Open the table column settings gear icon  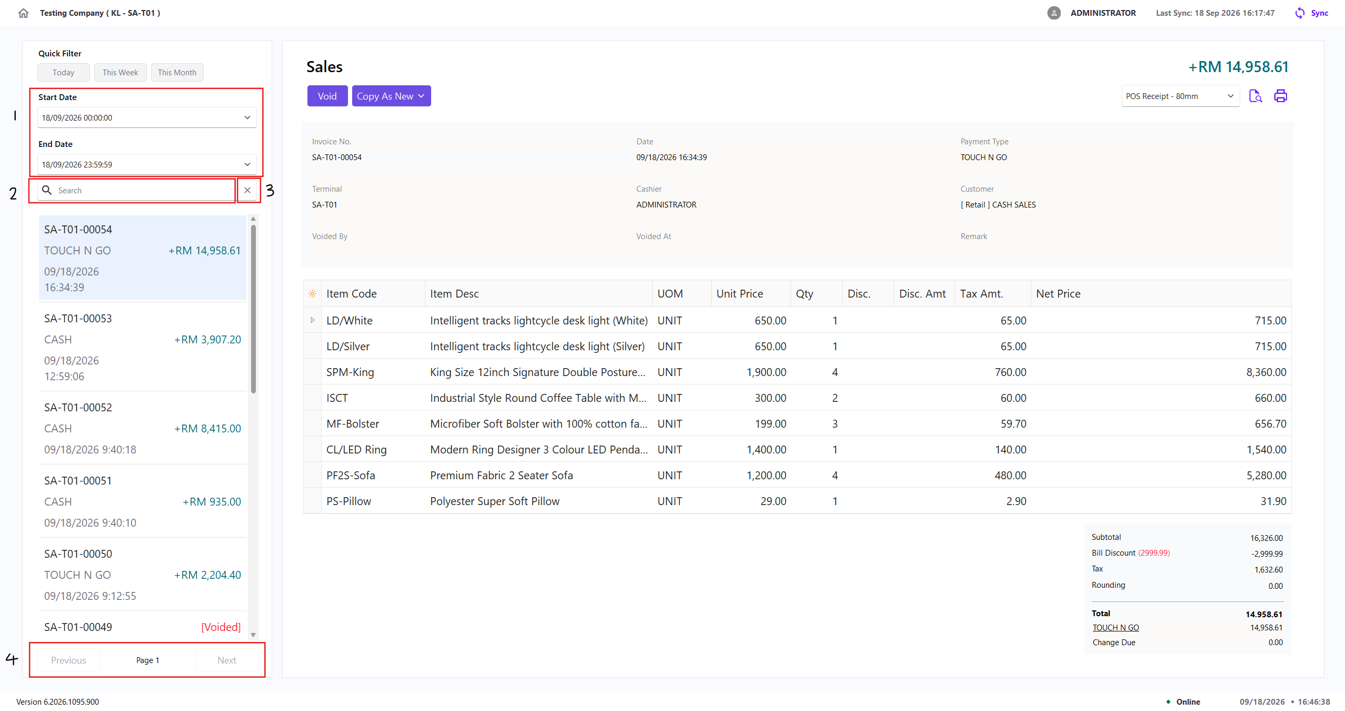313,294
